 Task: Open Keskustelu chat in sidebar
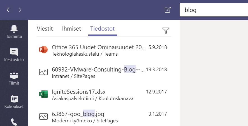14,55
